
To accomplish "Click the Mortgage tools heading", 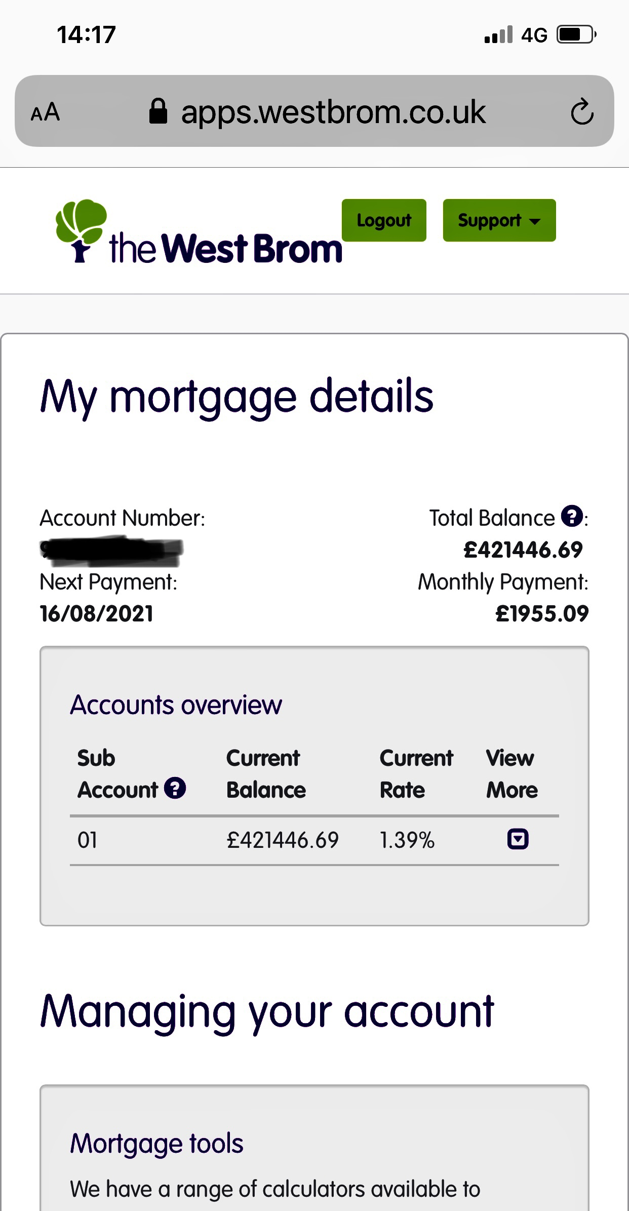I will click(x=156, y=1143).
